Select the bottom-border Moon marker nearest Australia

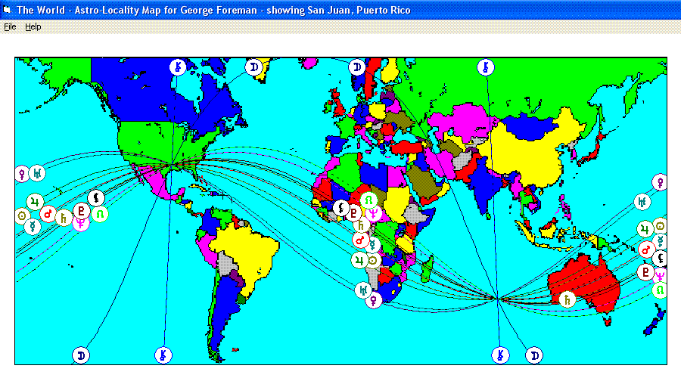point(534,355)
